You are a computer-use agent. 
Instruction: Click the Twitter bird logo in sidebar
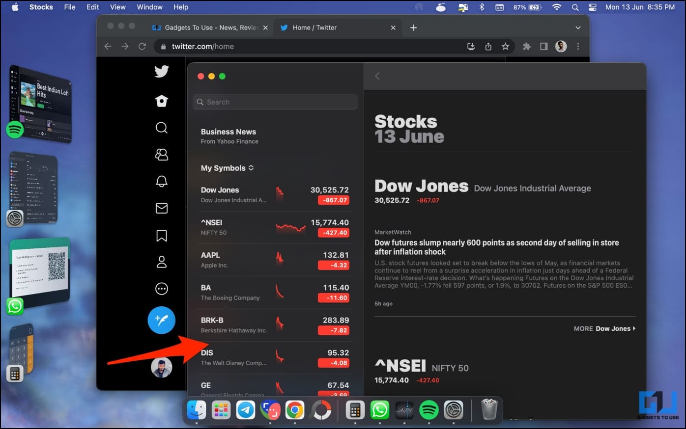pos(162,71)
